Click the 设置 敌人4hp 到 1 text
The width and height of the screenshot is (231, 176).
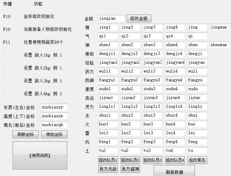[x=43, y=94]
